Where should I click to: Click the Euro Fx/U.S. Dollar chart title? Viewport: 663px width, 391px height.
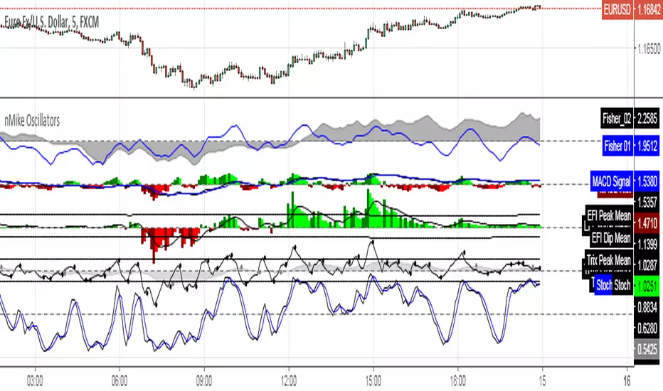click(52, 23)
